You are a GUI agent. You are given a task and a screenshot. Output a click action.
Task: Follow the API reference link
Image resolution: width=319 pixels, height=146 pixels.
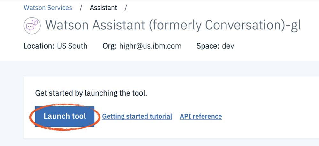pos(201,116)
